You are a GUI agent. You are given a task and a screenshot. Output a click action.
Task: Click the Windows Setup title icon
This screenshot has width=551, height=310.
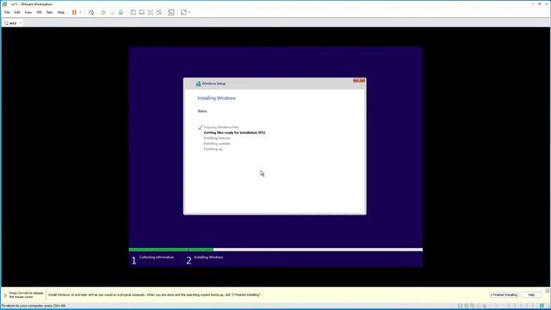(198, 84)
